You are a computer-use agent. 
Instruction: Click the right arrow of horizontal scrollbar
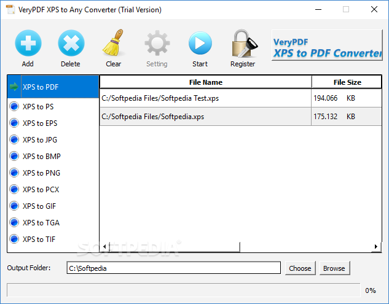[x=376, y=246]
